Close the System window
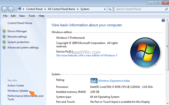169x105 pixels. click(165, 3)
